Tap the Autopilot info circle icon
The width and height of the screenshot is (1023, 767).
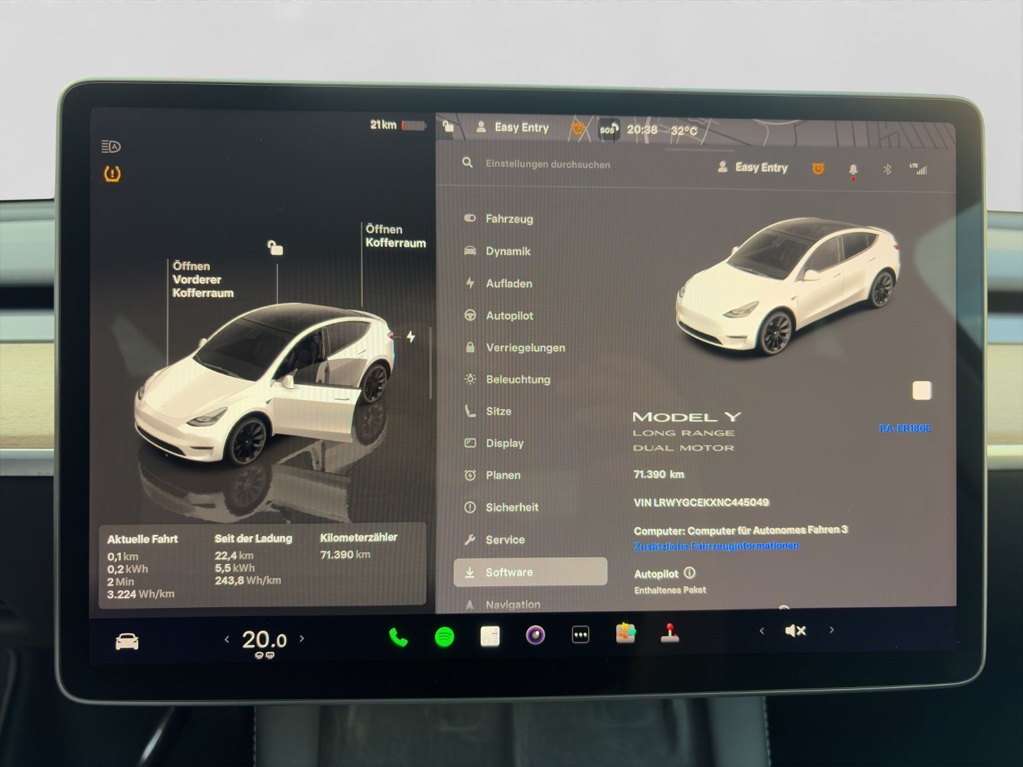point(689,573)
